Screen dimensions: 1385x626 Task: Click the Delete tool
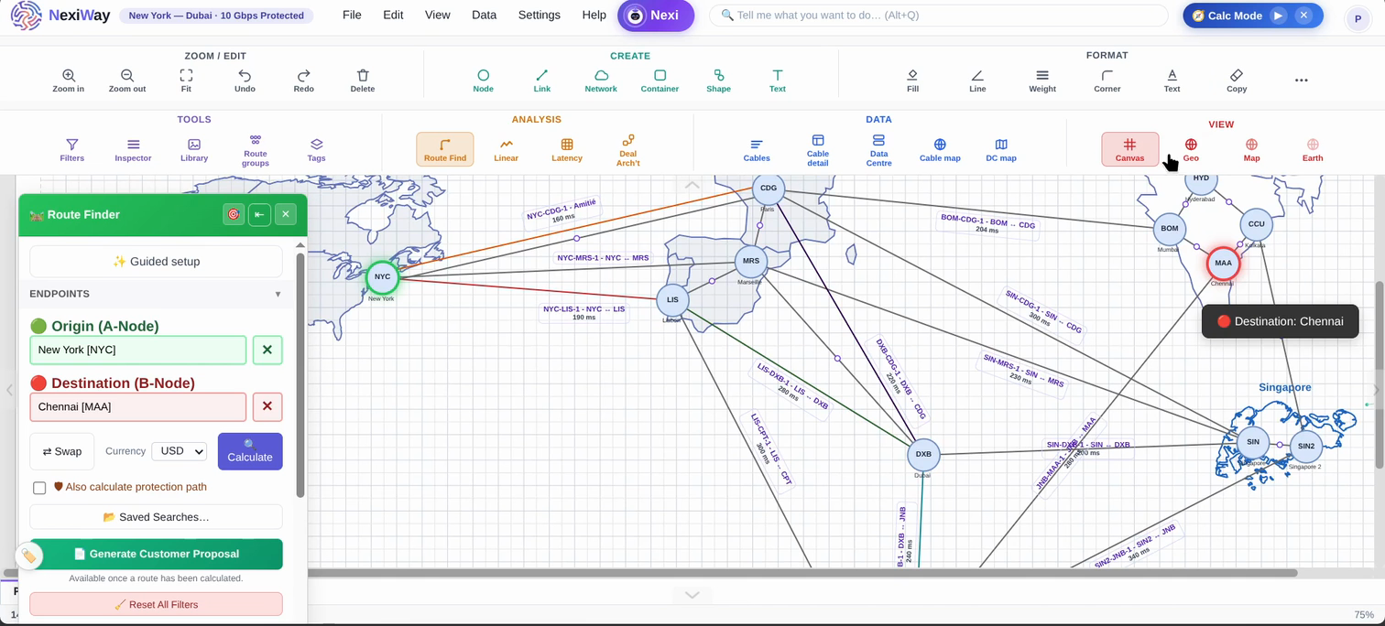click(363, 81)
